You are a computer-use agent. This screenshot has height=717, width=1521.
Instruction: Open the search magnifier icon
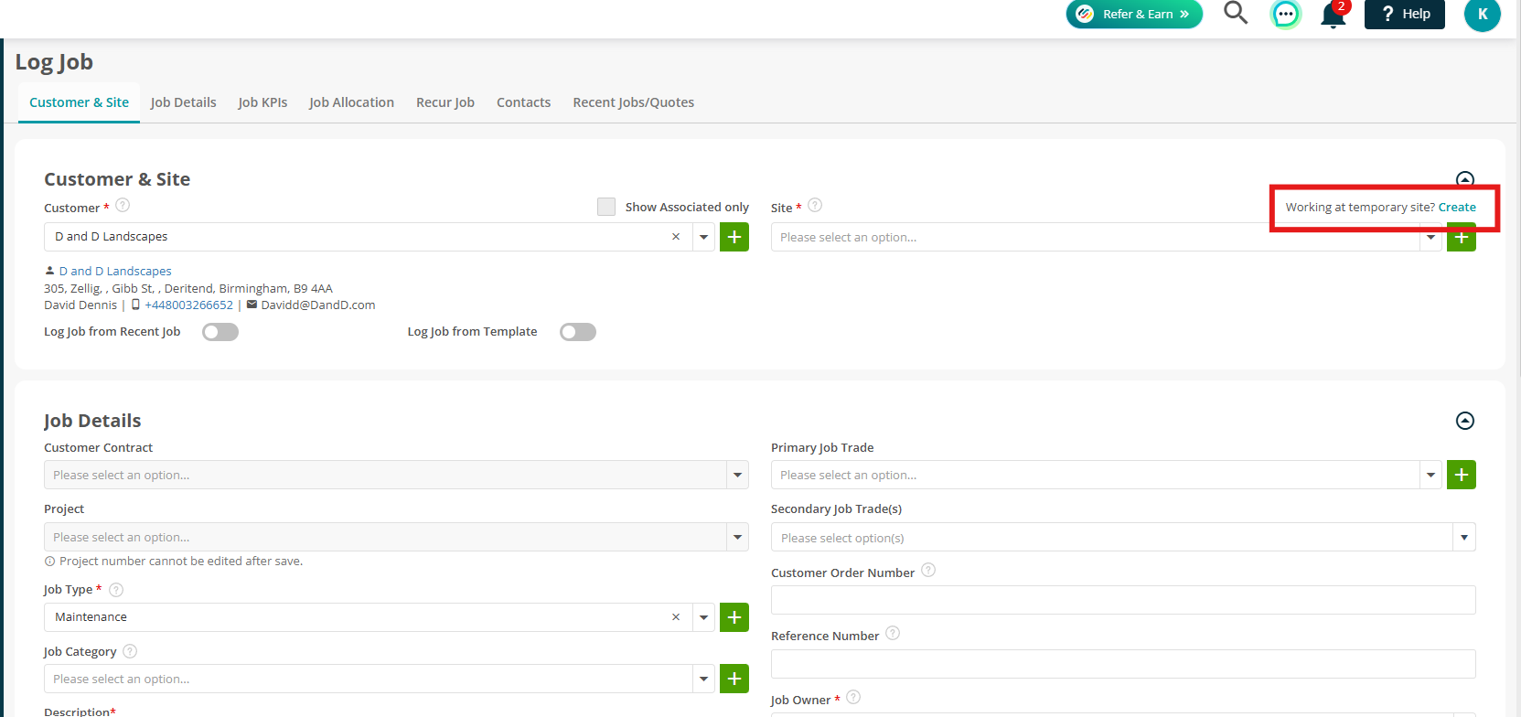[x=1236, y=13]
